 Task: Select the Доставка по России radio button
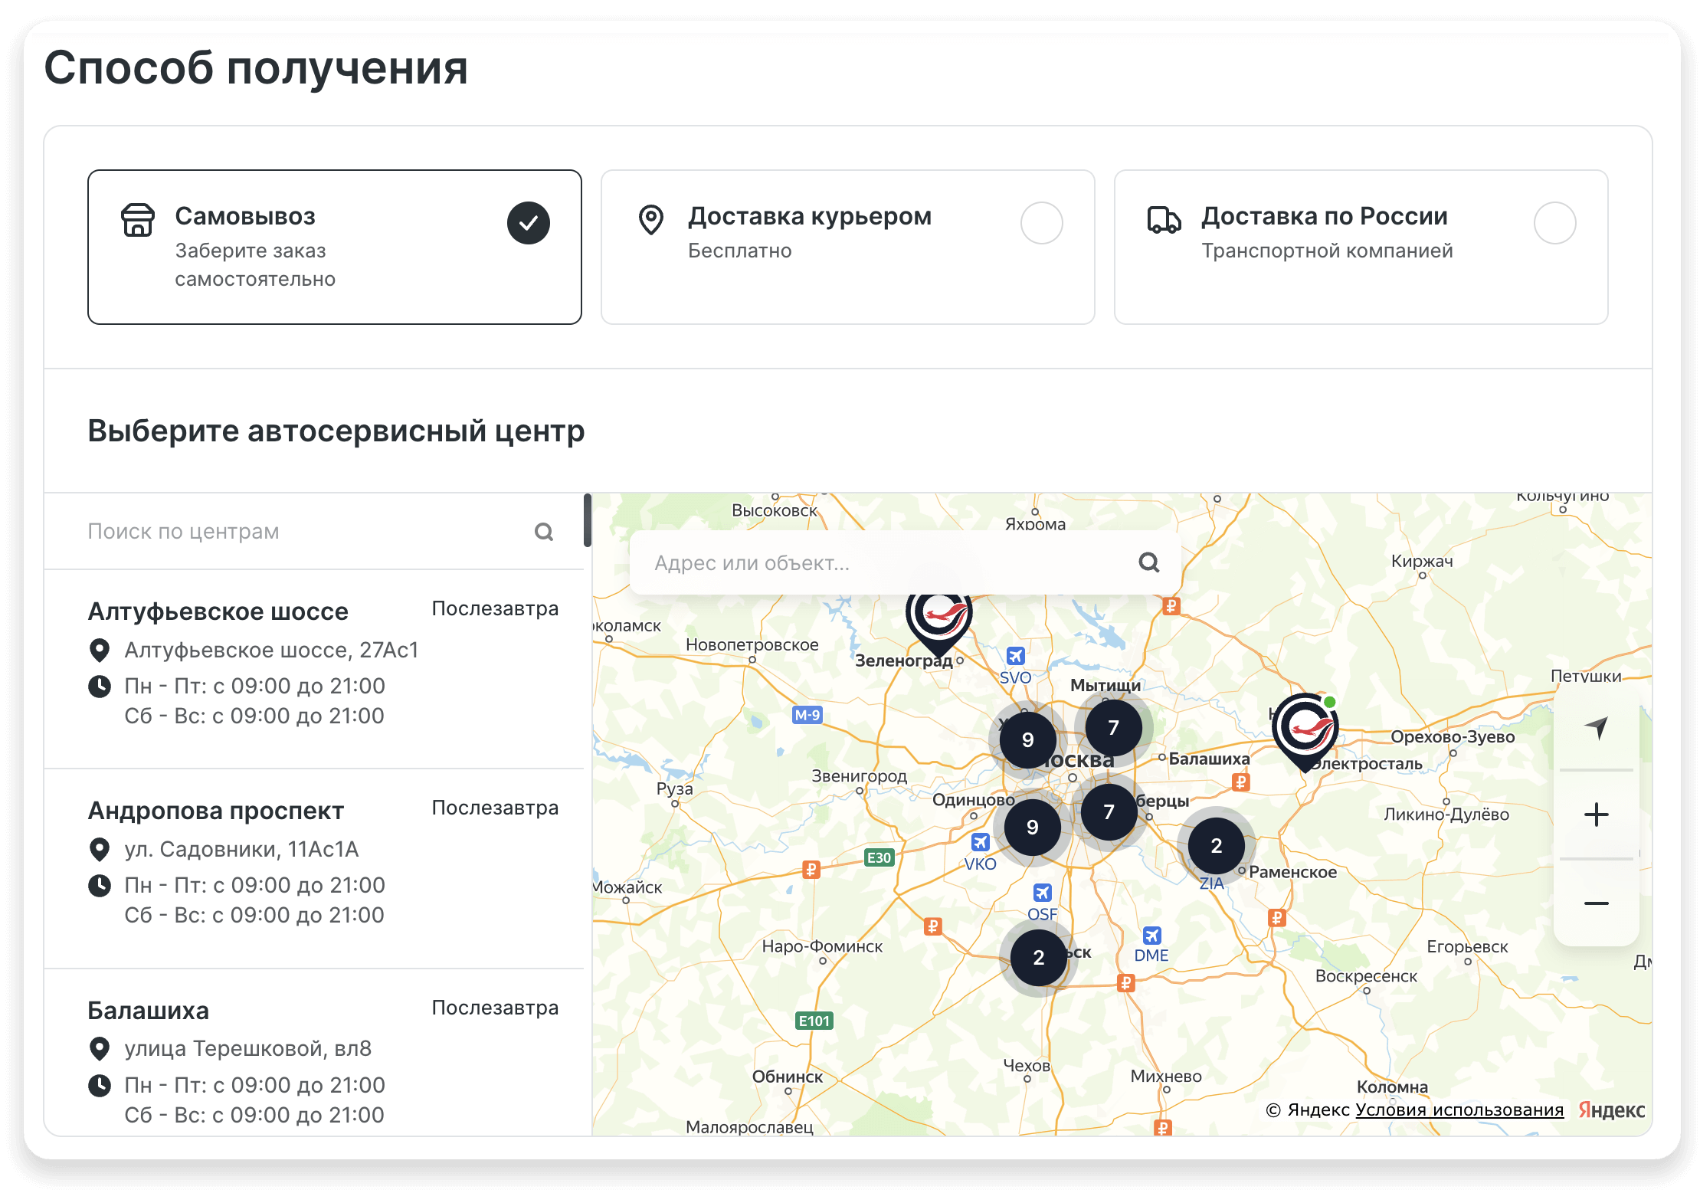[x=1555, y=223]
